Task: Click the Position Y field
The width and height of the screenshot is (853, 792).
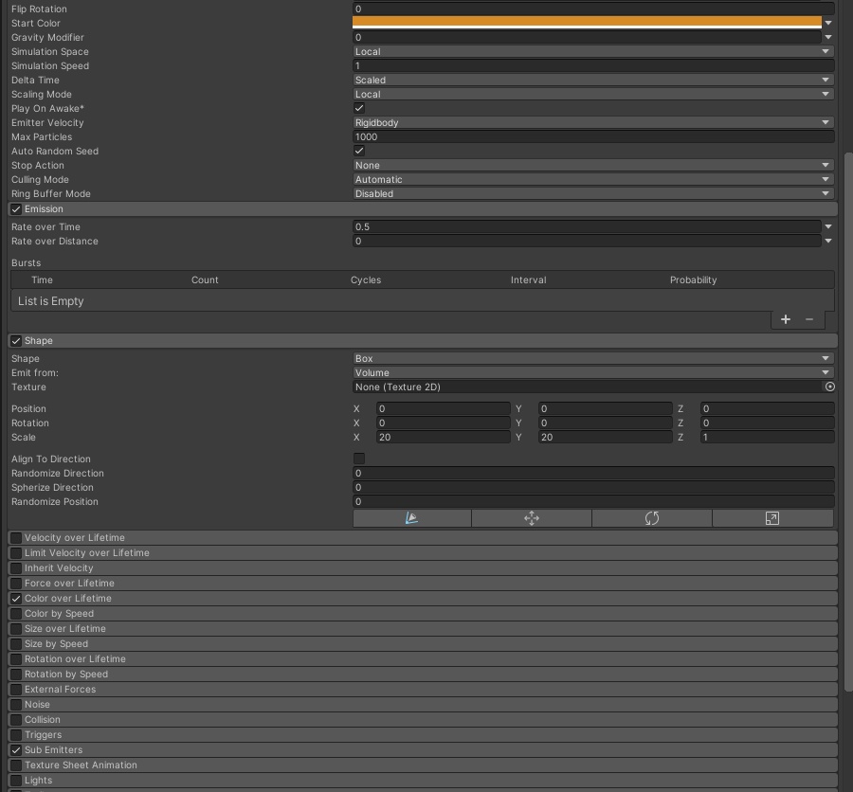Action: pos(605,408)
